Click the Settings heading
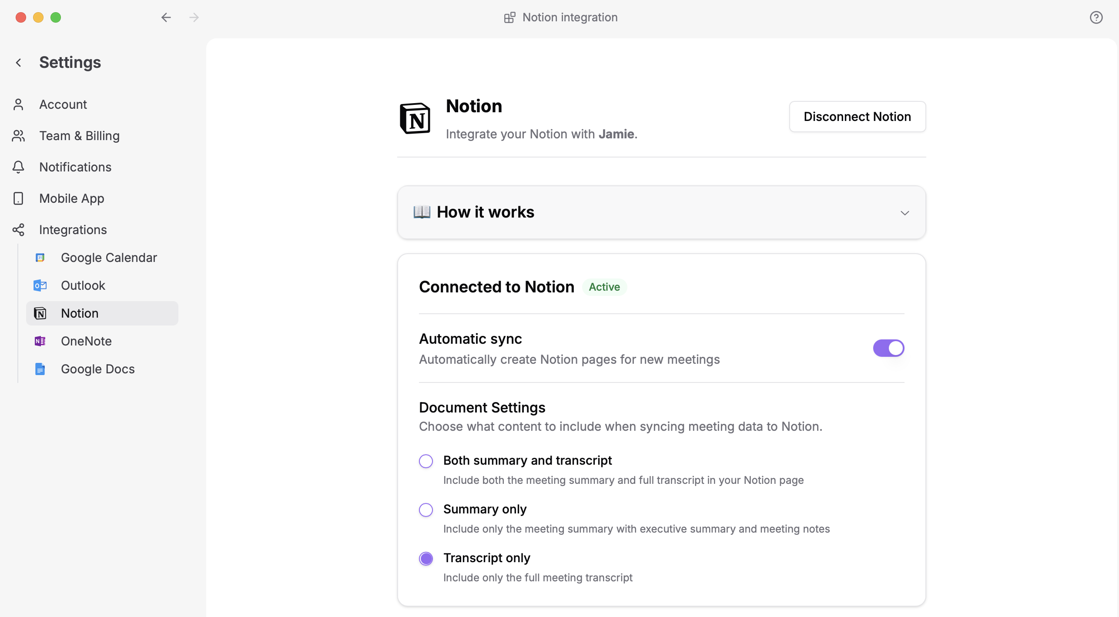 pyautogui.click(x=70, y=62)
